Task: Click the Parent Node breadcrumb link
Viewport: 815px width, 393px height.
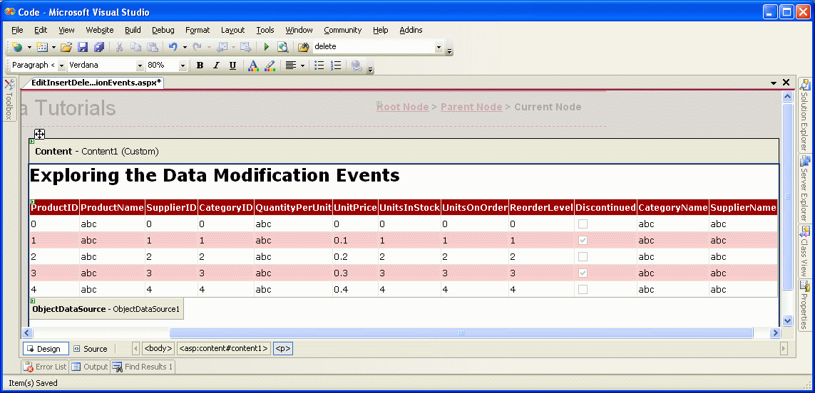Action: click(471, 107)
